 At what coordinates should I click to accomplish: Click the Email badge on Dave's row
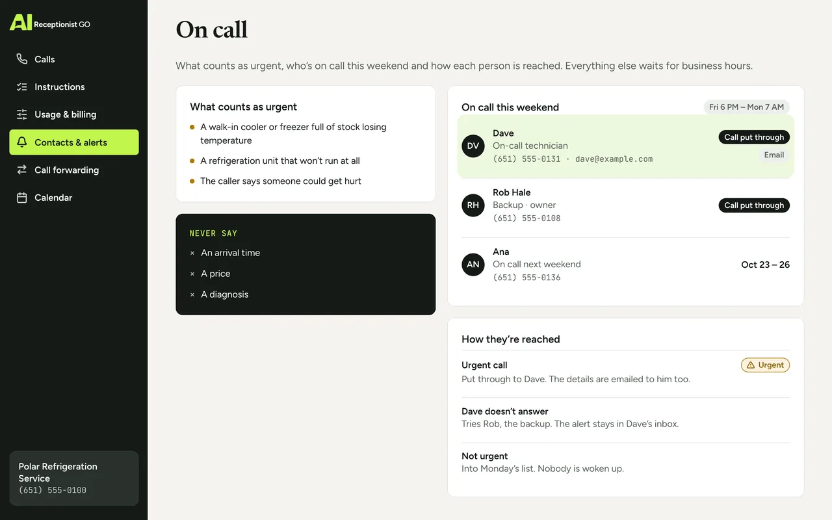pos(774,155)
